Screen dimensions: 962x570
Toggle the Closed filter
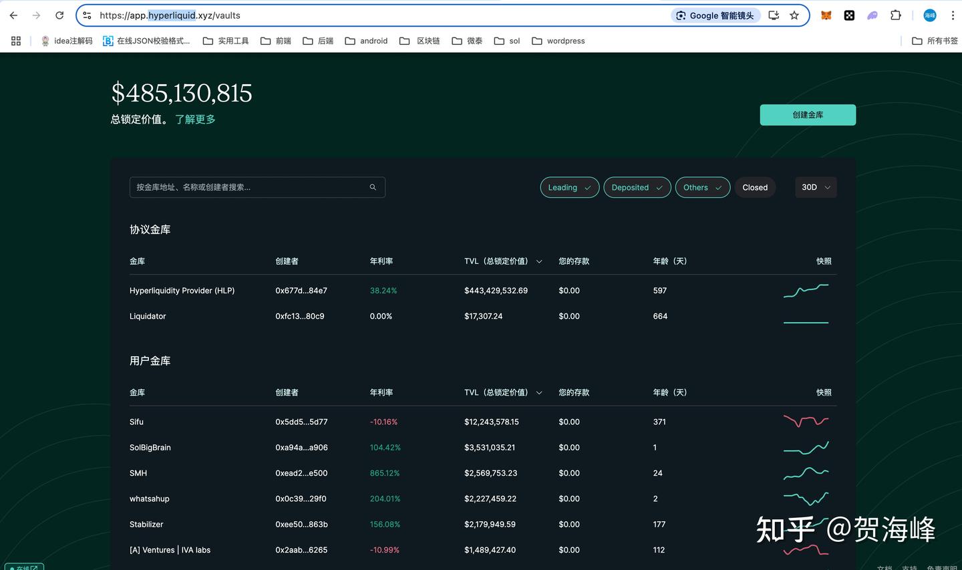755,188
